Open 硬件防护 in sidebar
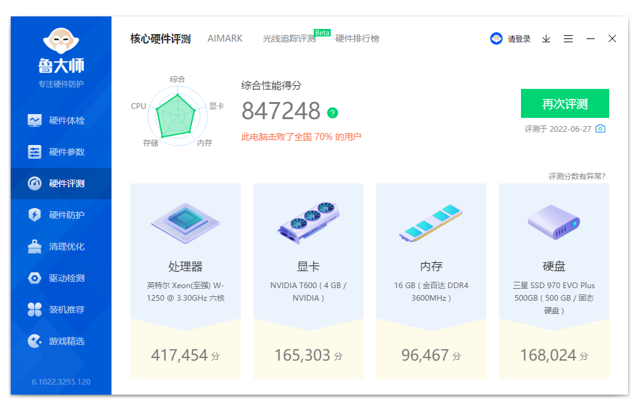Viewport: 635px width, 406px height. pyautogui.click(x=60, y=215)
